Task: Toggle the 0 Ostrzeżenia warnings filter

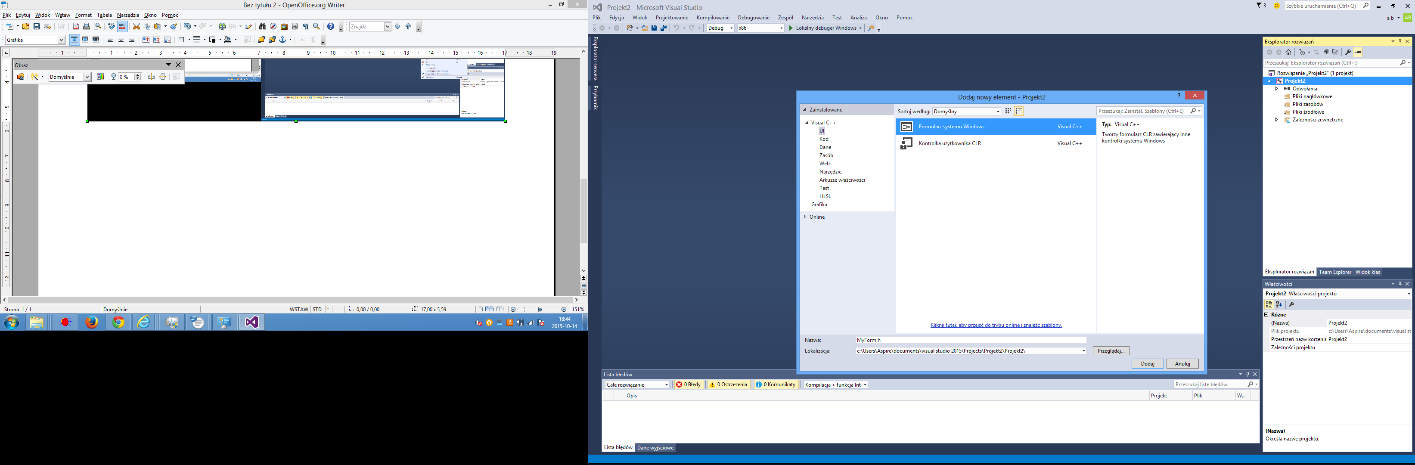Action: (x=729, y=384)
